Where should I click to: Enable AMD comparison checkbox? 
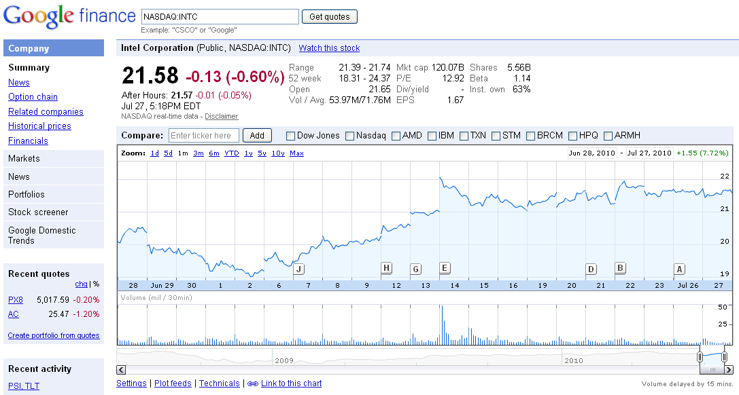(x=396, y=136)
